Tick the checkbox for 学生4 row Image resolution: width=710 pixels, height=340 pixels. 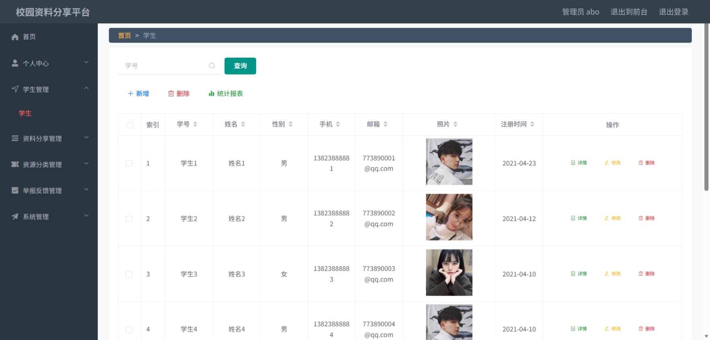[129, 330]
